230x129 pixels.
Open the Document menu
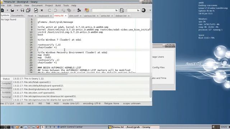tap(37, 5)
